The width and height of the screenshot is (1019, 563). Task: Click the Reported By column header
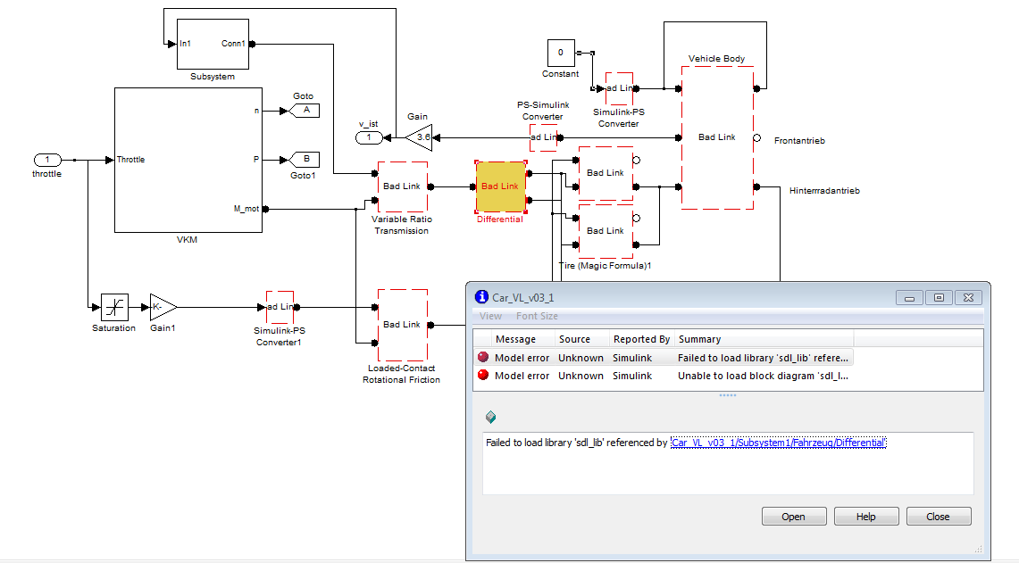641,339
